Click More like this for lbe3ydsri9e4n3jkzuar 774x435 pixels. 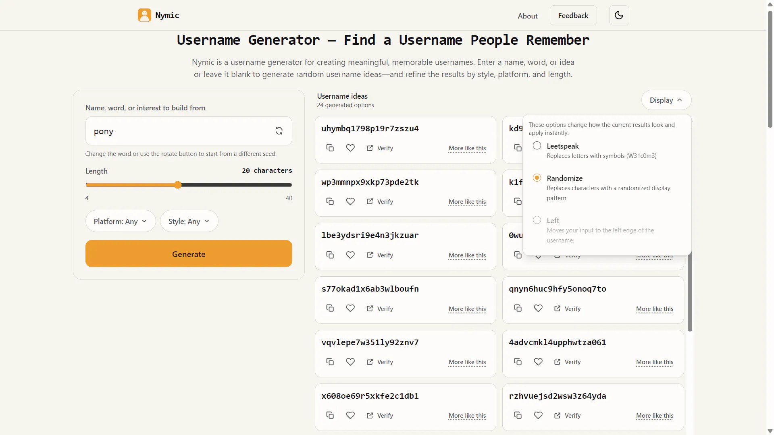tap(467, 255)
